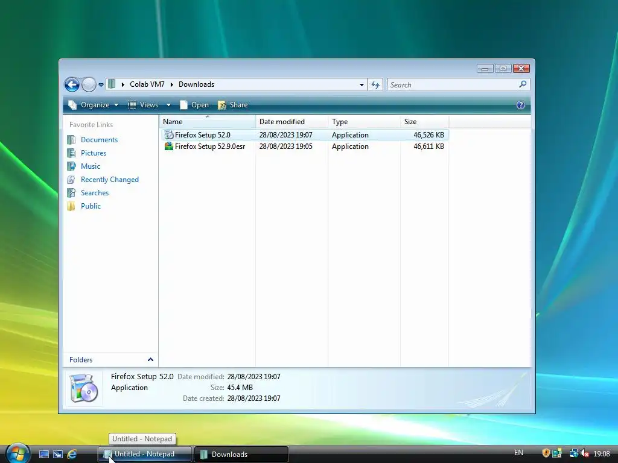Click size value 46,526 KB

point(429,134)
